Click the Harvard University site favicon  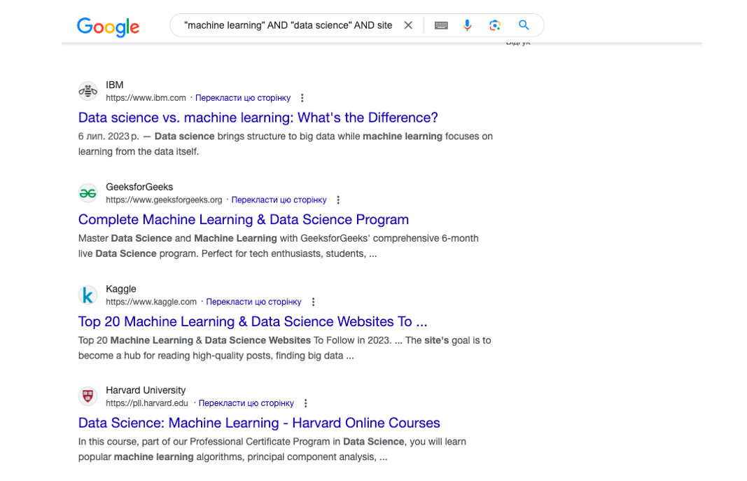pyautogui.click(x=88, y=396)
